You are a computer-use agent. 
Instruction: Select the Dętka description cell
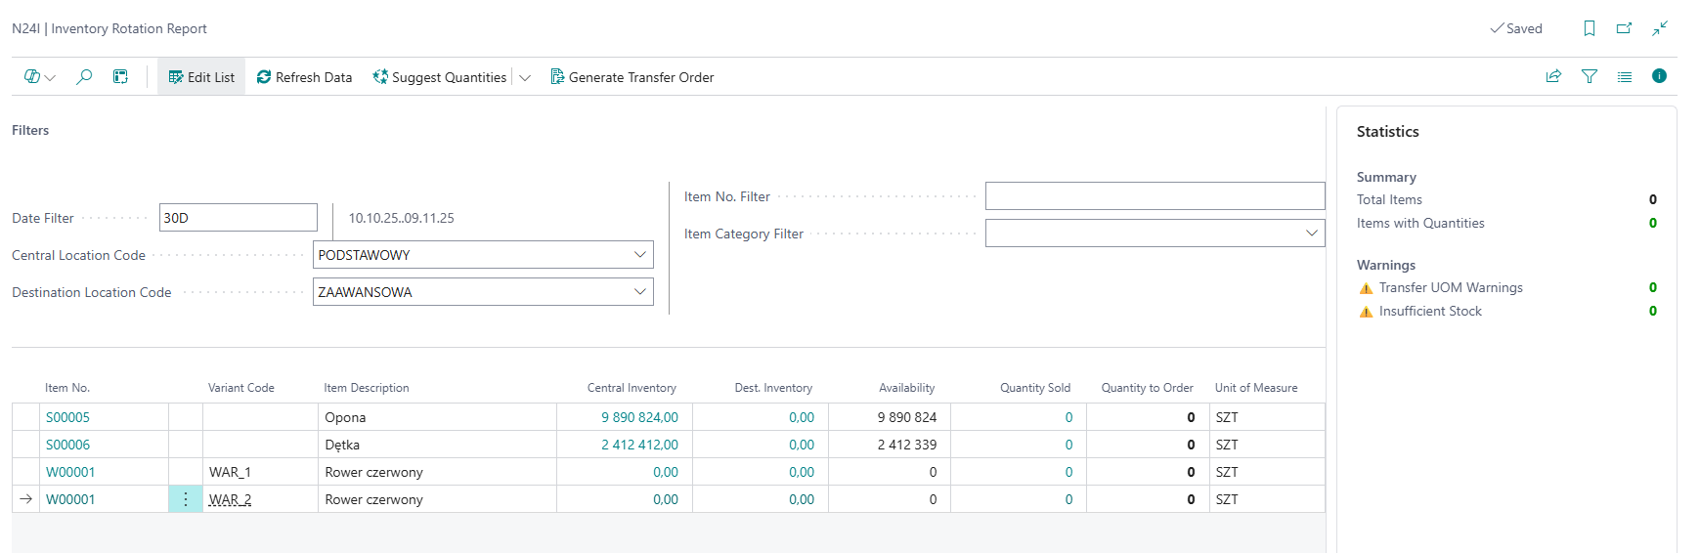click(437, 445)
